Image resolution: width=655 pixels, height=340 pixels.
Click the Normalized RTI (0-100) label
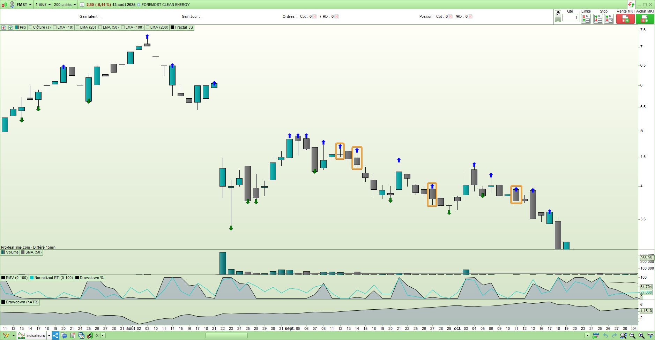point(52,278)
